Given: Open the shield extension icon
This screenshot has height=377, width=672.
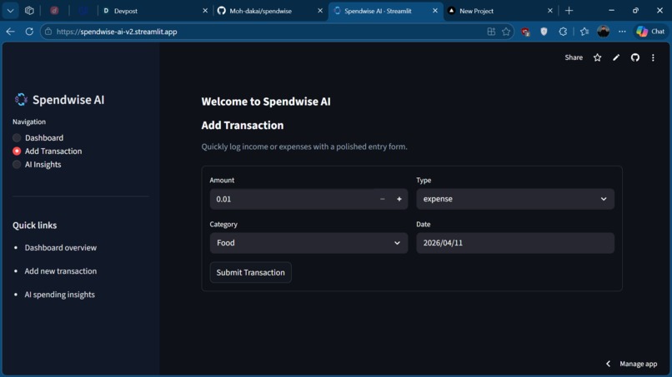Looking at the screenshot, I should tap(544, 32).
